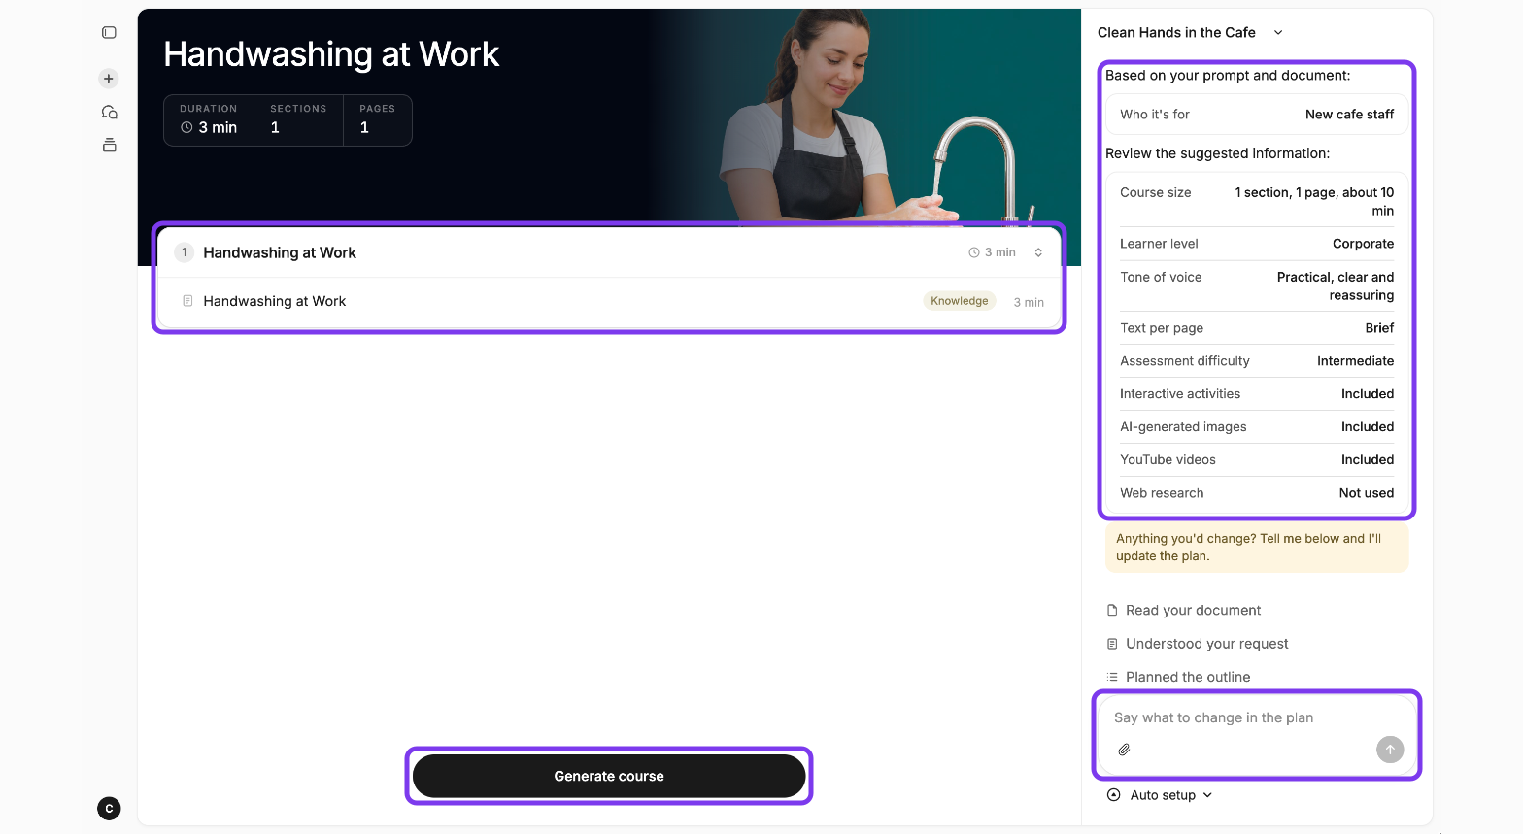The width and height of the screenshot is (1523, 834).
Task: Click the clock icon in section header row
Action: pos(974,252)
